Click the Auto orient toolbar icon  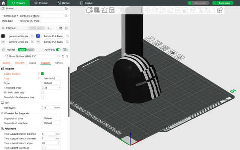click(104, 10)
